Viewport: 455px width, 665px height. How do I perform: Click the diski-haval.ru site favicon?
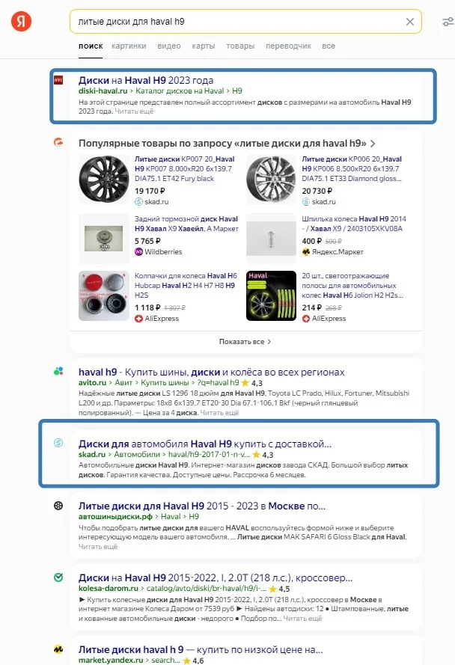[x=58, y=80]
